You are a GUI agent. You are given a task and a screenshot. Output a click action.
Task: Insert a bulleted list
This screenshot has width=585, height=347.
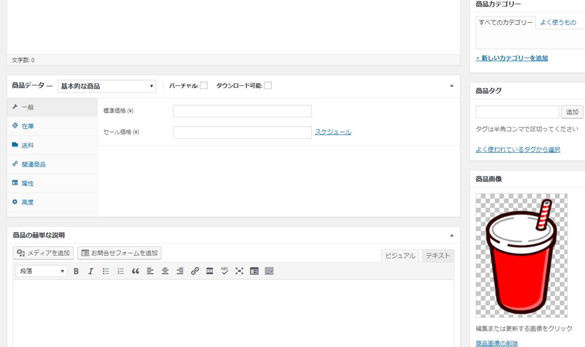(106, 271)
